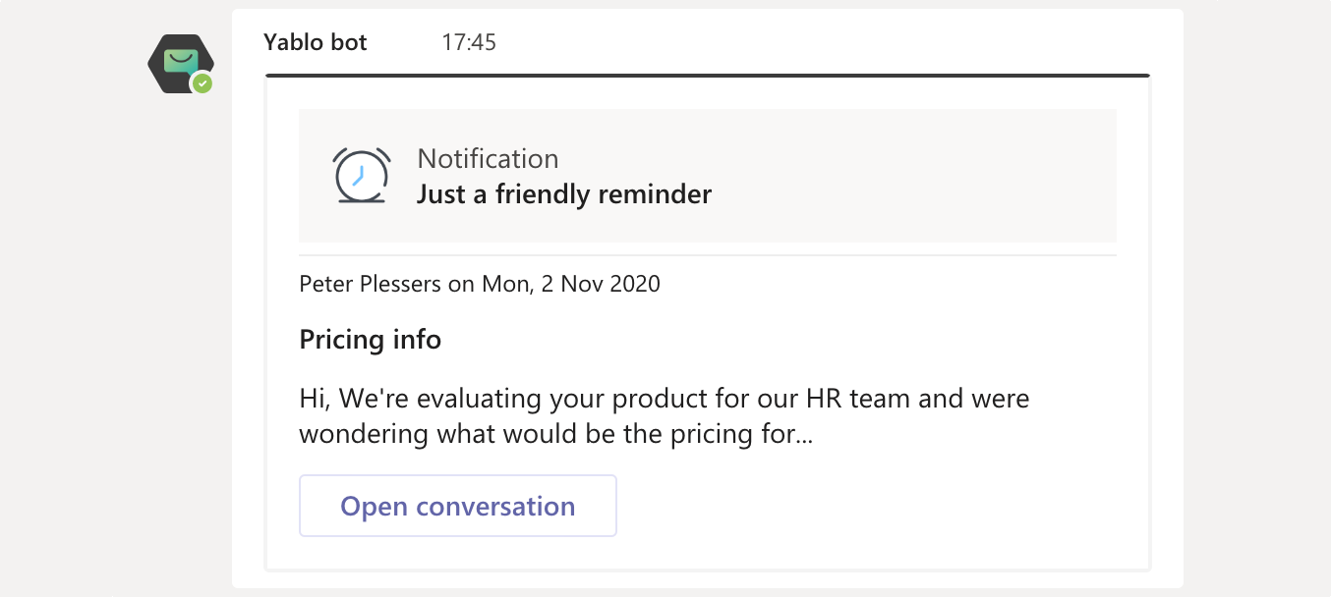Click the truncated ellipsis after pricing for

(x=803, y=434)
